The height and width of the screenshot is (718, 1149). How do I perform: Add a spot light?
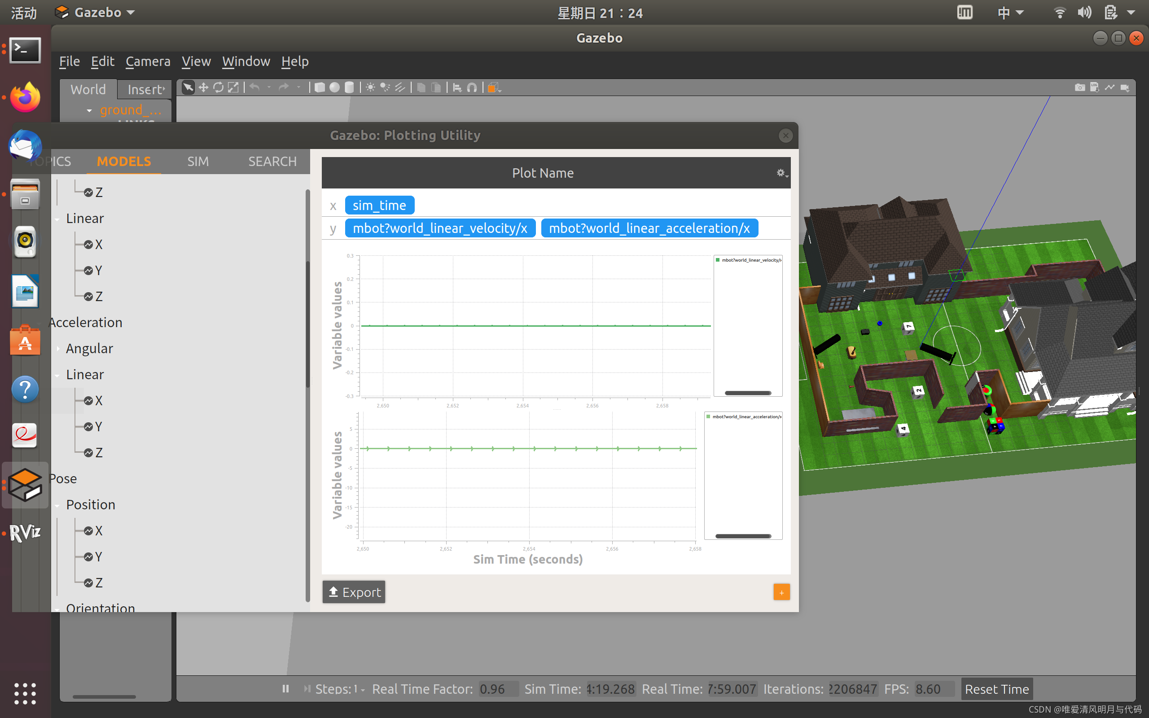(x=385, y=88)
